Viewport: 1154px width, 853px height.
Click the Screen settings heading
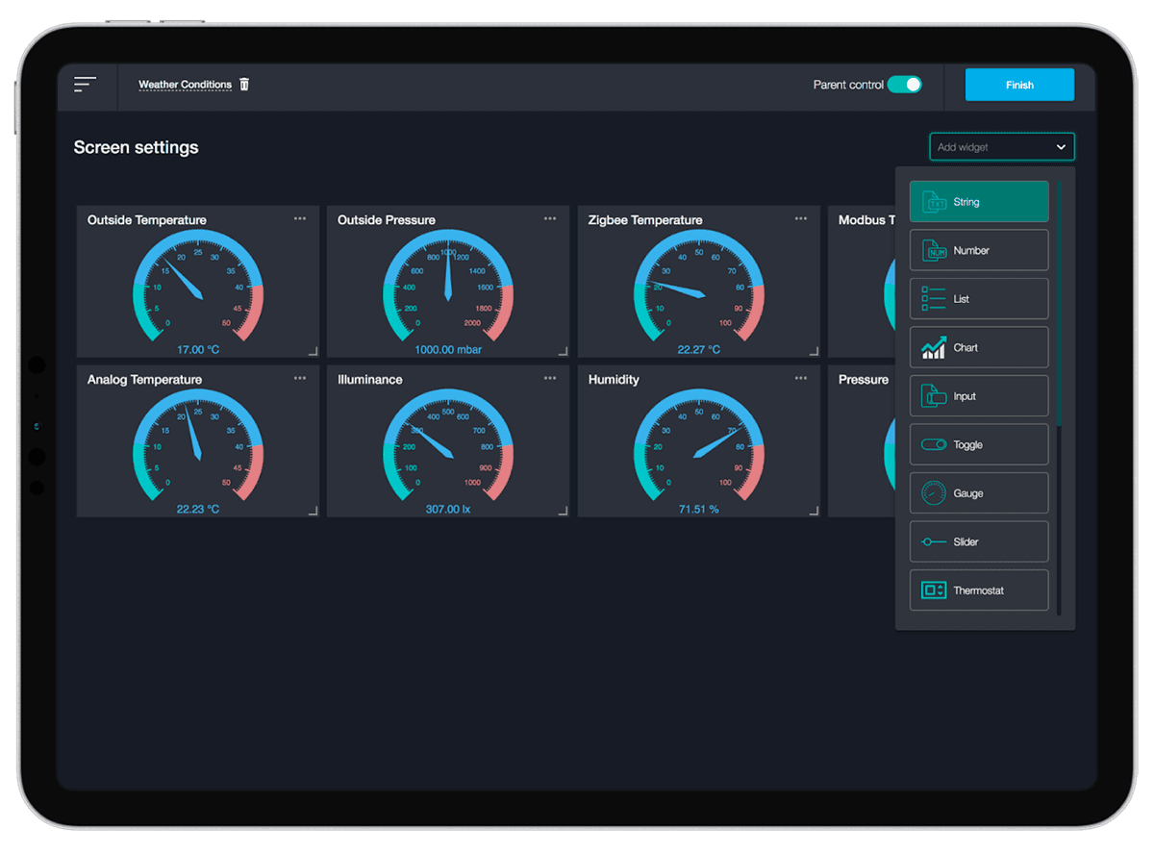[x=137, y=147]
